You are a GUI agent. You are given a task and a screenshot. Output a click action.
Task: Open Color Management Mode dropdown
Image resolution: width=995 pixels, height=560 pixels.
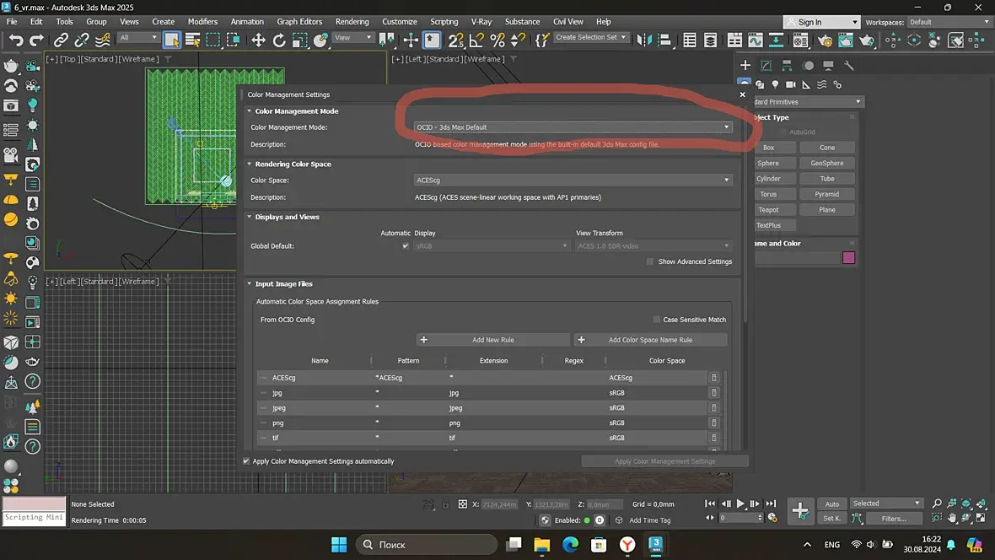coord(573,127)
